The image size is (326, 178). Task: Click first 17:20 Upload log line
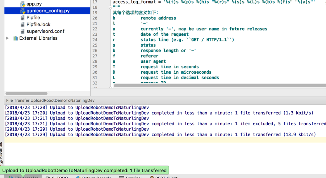tap(77, 108)
